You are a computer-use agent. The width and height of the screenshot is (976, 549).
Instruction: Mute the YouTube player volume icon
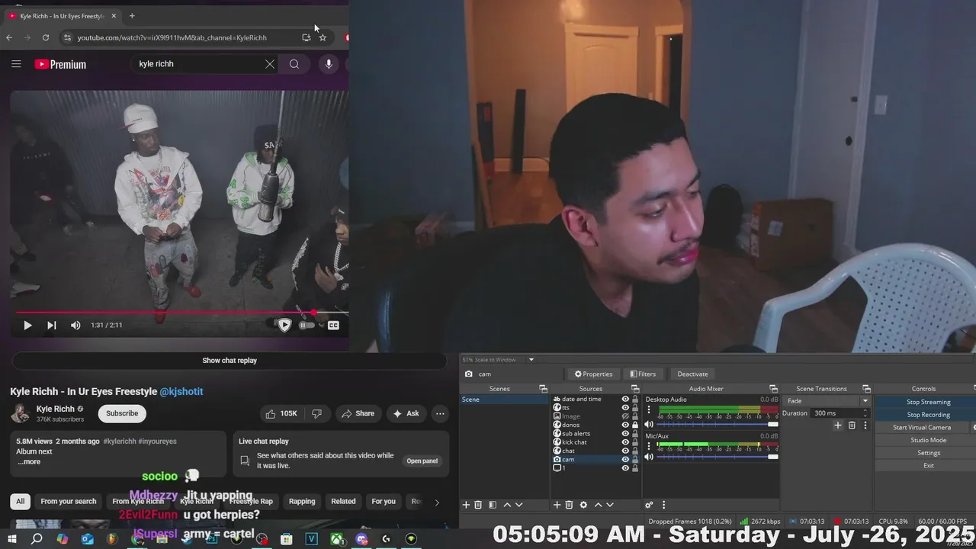click(x=75, y=326)
